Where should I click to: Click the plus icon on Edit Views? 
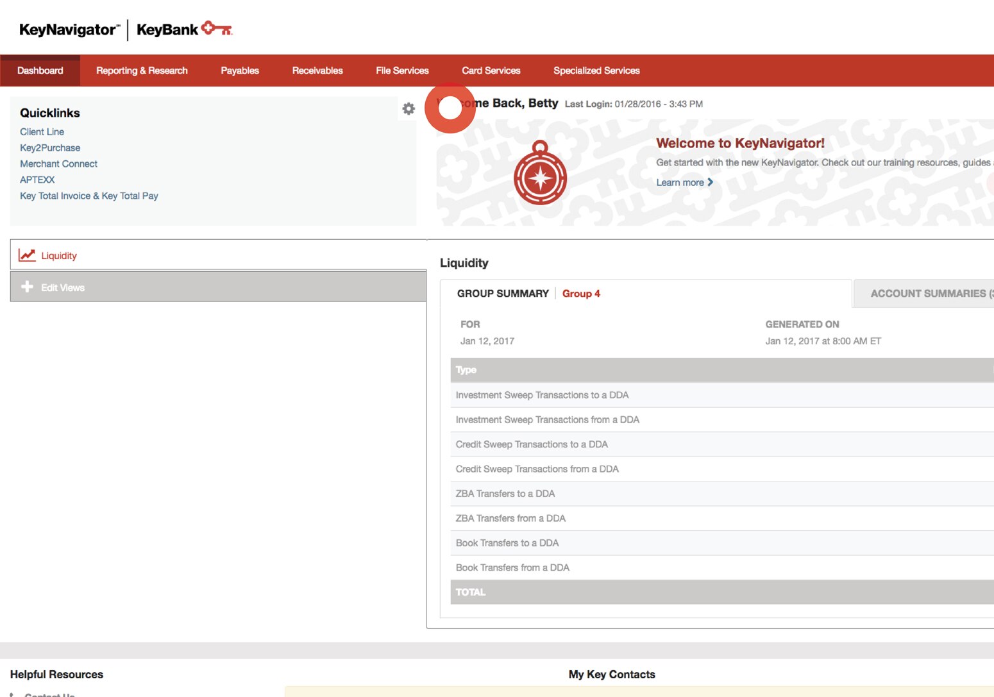pyautogui.click(x=27, y=287)
